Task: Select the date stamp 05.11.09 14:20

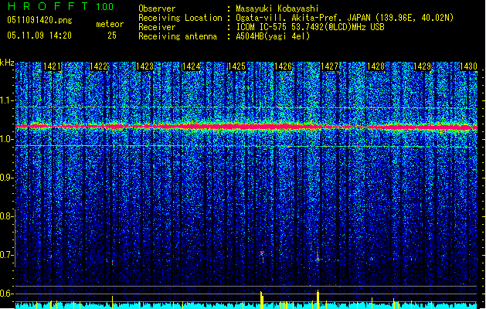Action: (39, 36)
